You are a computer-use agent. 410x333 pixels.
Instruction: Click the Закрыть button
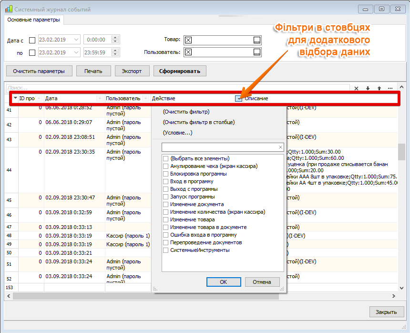coord(387,312)
